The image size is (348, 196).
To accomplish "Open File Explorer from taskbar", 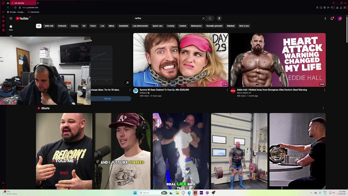I will pyautogui.click(x=177, y=193).
